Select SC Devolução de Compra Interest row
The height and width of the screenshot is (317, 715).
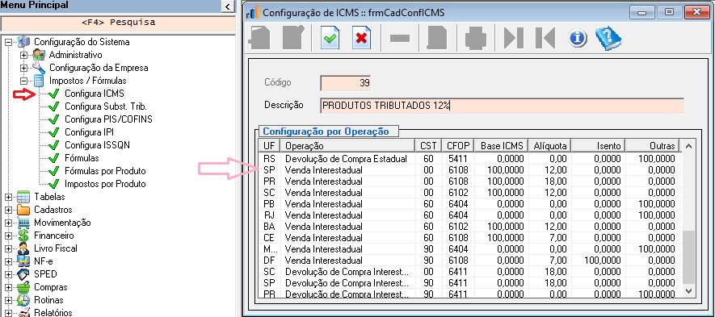[x=469, y=272]
